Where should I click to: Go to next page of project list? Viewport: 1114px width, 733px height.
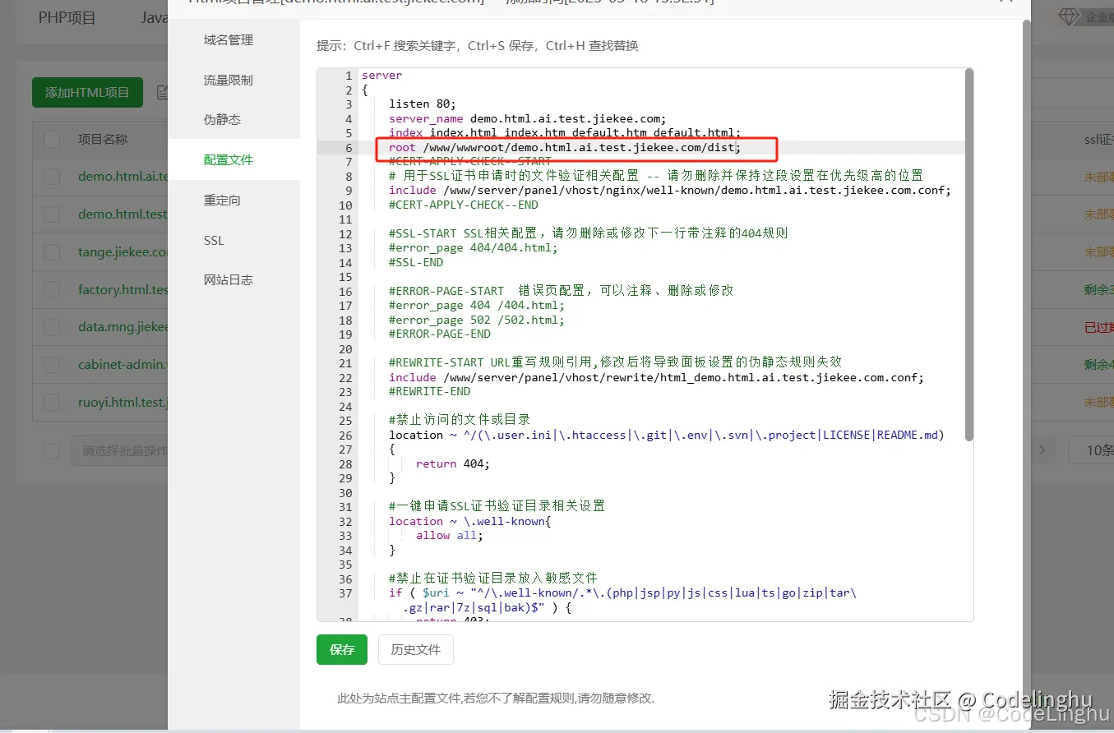coord(1042,450)
